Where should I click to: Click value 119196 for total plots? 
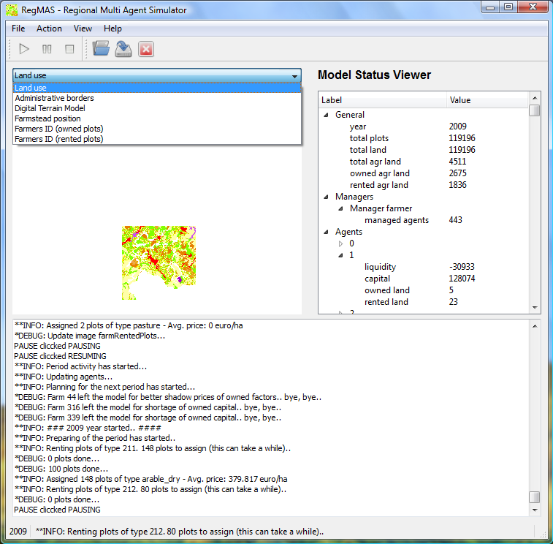pyautogui.click(x=462, y=138)
